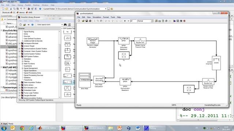Image resolution: width=234 pixels, height=131 pixels.
Task: Click the simulation stop time field
Action: [133, 21]
